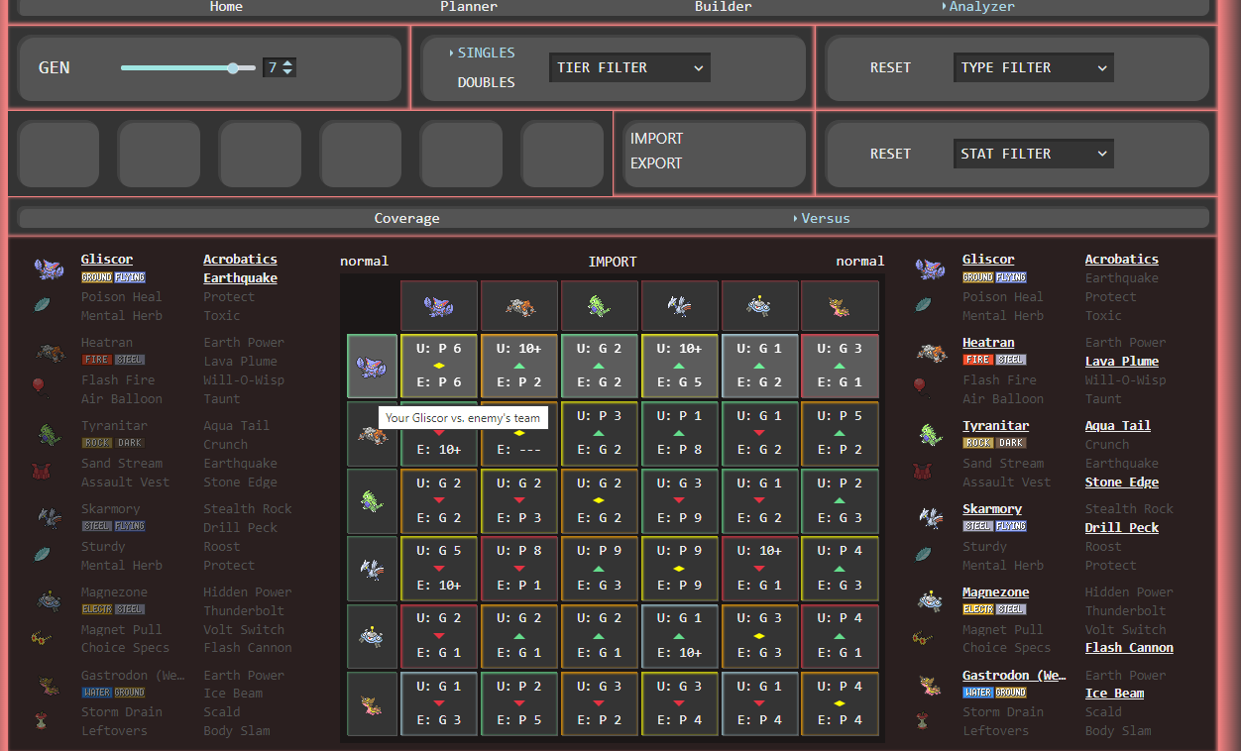Select Gliscor row header in matchup grid
The width and height of the screenshot is (1241, 751).
click(372, 366)
